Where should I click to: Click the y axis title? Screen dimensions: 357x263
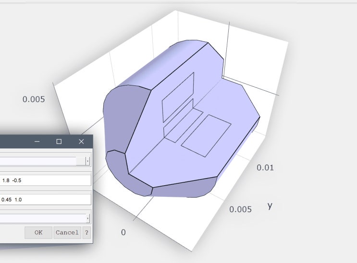coord(270,206)
